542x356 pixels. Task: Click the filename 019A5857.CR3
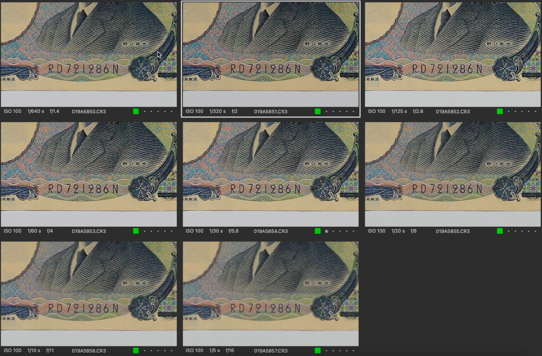click(271, 351)
